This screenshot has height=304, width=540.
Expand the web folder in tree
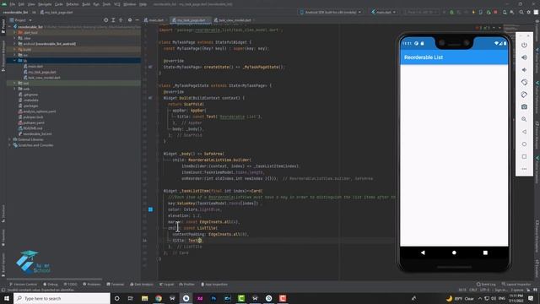14,89
